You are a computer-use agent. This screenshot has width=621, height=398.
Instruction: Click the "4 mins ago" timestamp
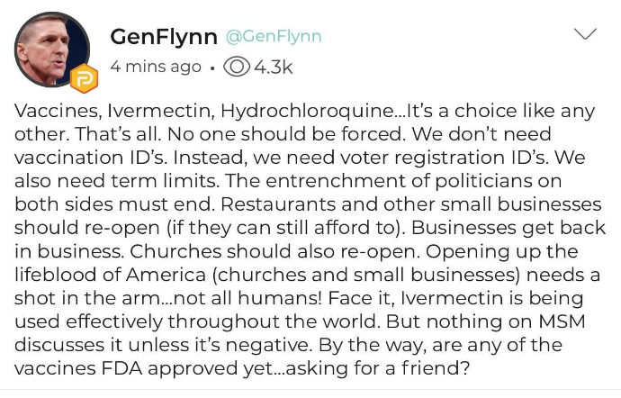pos(155,68)
